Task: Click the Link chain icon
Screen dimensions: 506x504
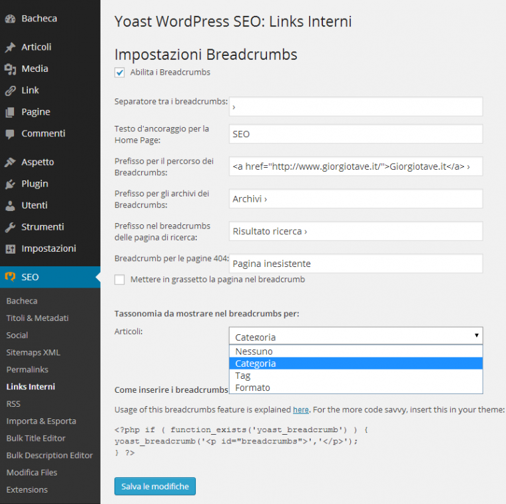Action: [x=11, y=91]
